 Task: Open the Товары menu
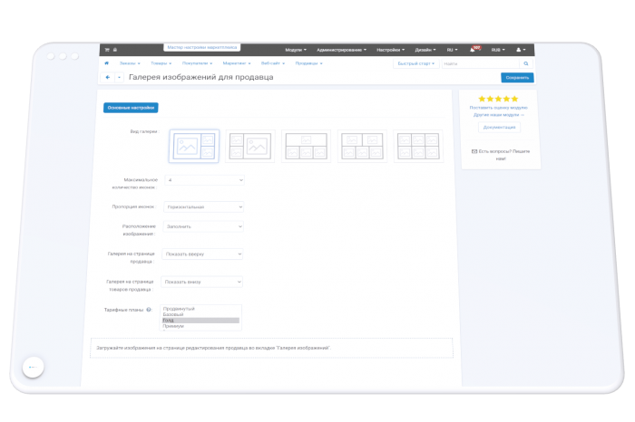161,63
